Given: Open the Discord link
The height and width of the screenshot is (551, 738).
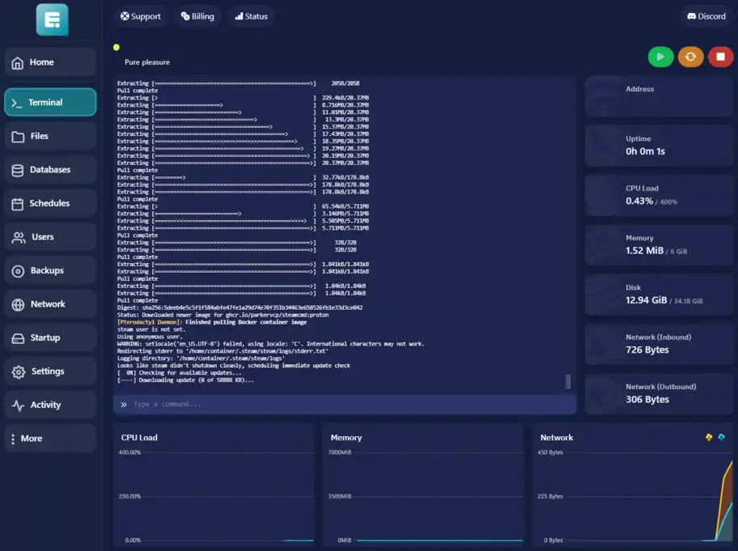Looking at the screenshot, I should (706, 16).
